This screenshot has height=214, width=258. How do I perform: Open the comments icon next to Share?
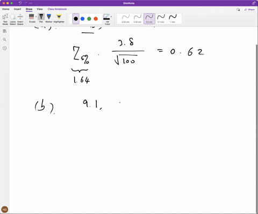coord(238,10)
